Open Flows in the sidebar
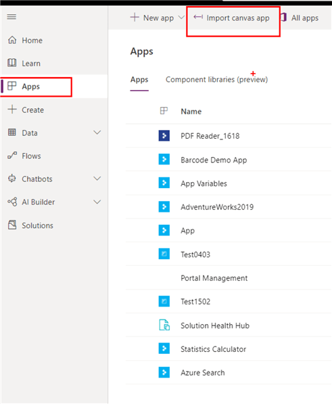 tap(31, 156)
